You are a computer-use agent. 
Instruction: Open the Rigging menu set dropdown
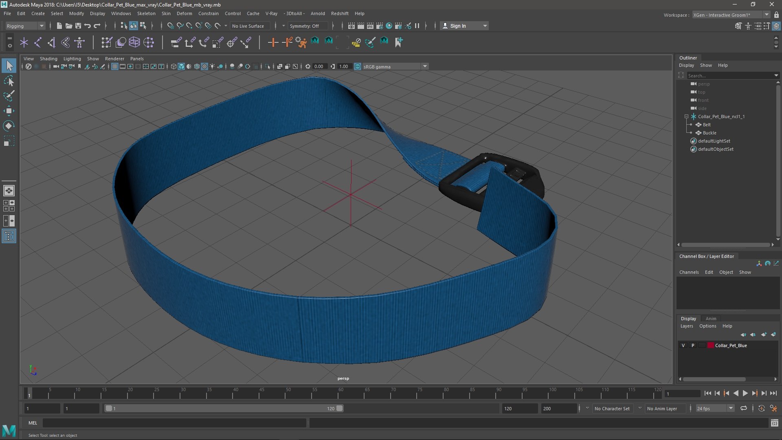pos(25,26)
